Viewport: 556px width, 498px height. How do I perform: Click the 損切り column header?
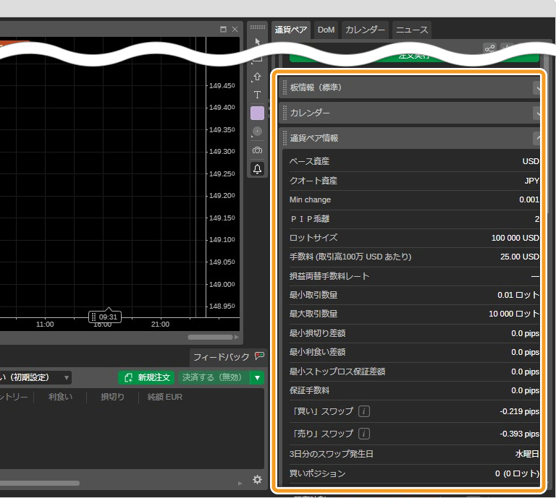(x=112, y=397)
